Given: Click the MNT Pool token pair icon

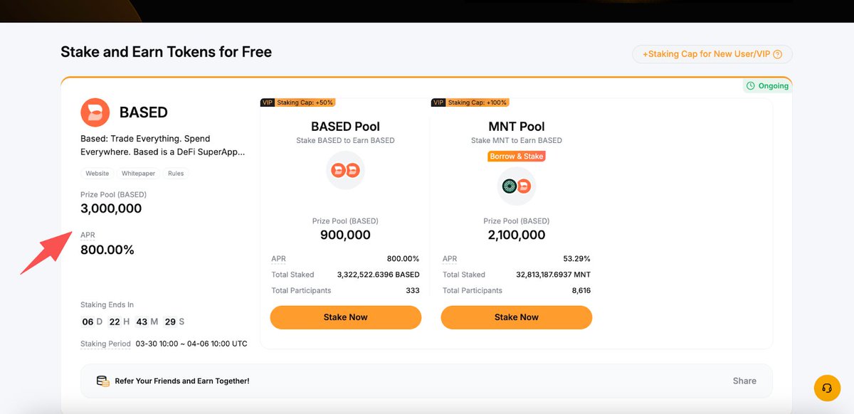Looking at the screenshot, I should pos(516,186).
